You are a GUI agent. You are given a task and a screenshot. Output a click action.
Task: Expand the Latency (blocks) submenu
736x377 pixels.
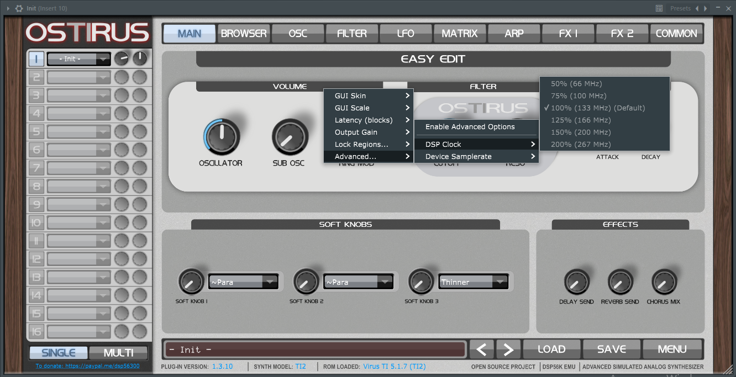[x=369, y=120]
